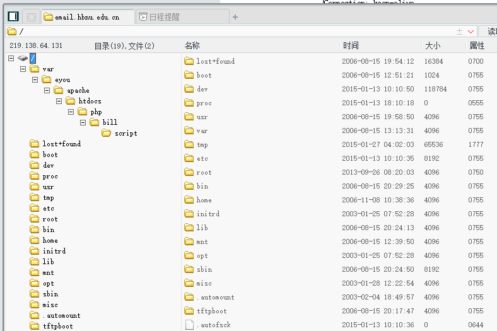Select mnt row in file list

[x=340, y=241]
